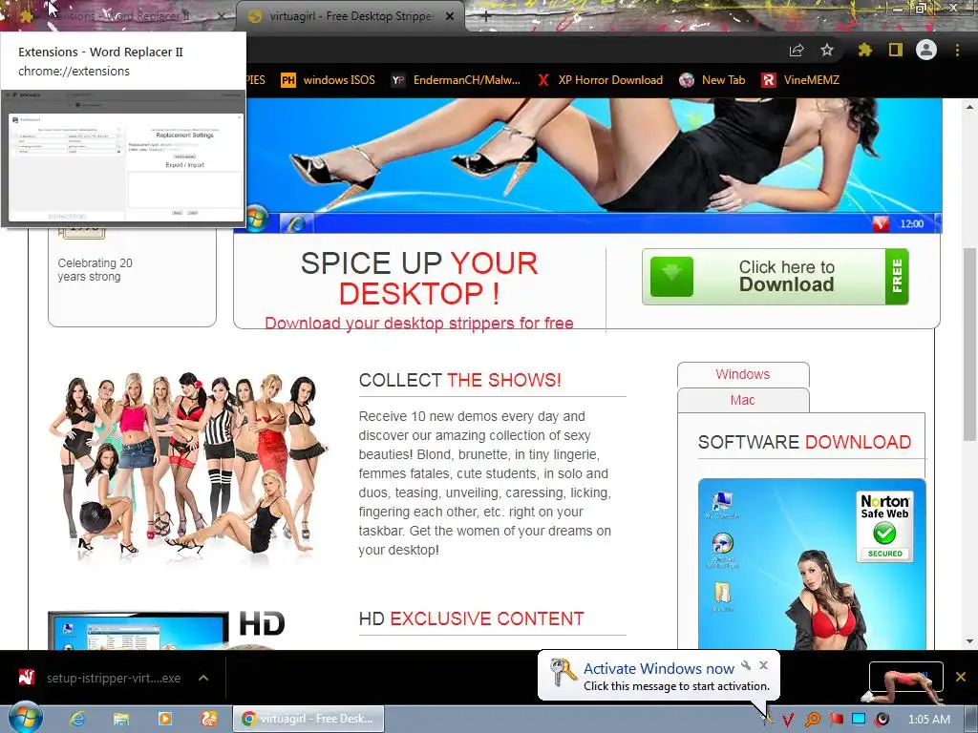Open the Windows Start menu
This screenshot has height=733, width=978.
tap(26, 718)
